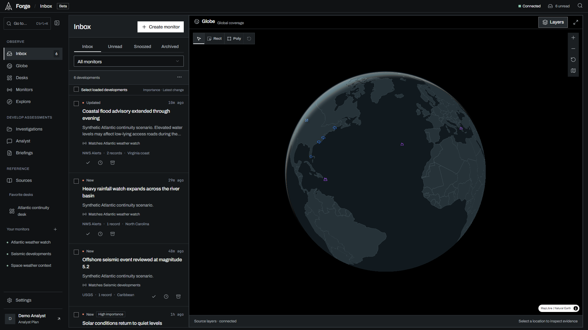Show map attribution info icon
The image size is (588, 330).
(576, 308)
